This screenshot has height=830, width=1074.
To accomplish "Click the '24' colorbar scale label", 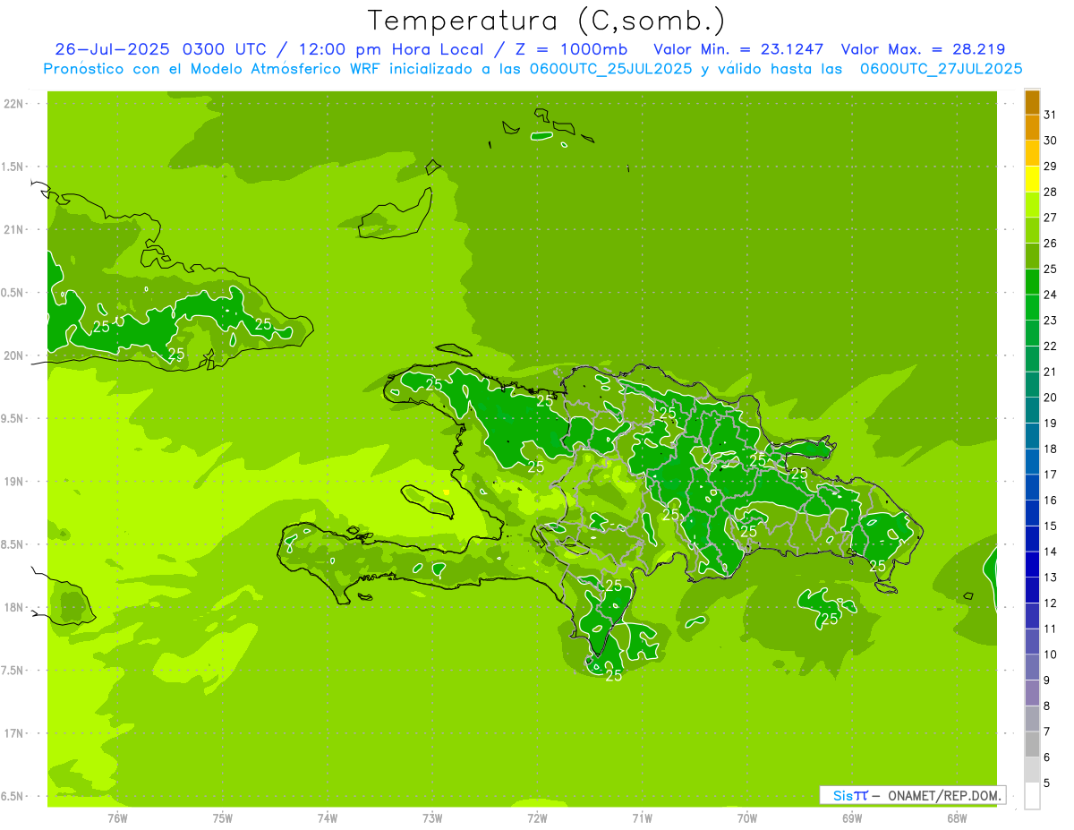I will pos(1050,295).
